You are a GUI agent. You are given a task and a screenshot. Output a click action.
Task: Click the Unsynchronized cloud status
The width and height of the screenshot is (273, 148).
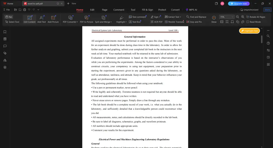[249, 10]
